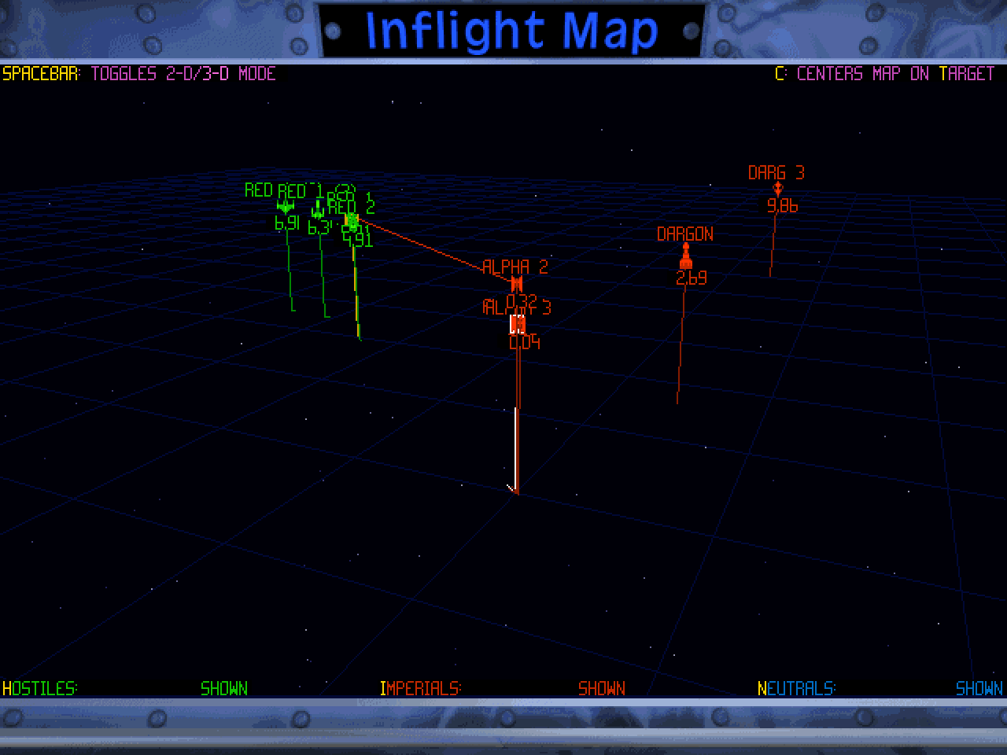This screenshot has width=1007, height=755.
Task: Click the DARGON distance readout 2.69
Action: pyautogui.click(x=691, y=278)
